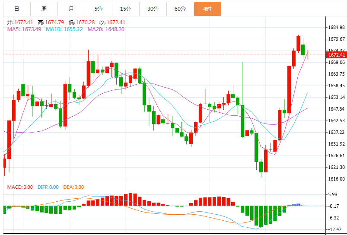This screenshot has width=347, height=235.
Task: Click the -6.32 MACD axis label
Action: 334,218
